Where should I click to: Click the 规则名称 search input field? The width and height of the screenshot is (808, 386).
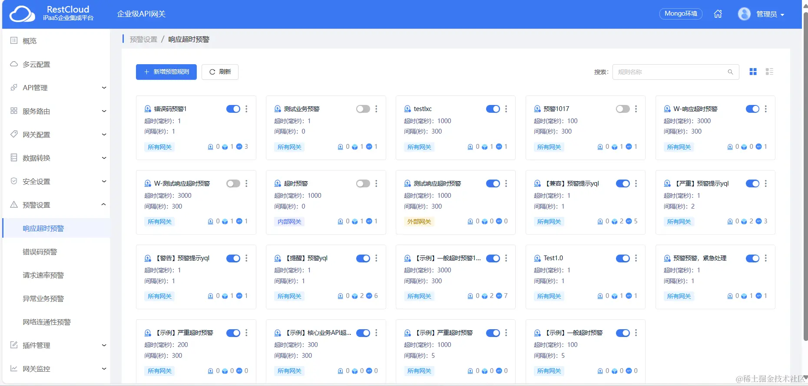pyautogui.click(x=676, y=72)
